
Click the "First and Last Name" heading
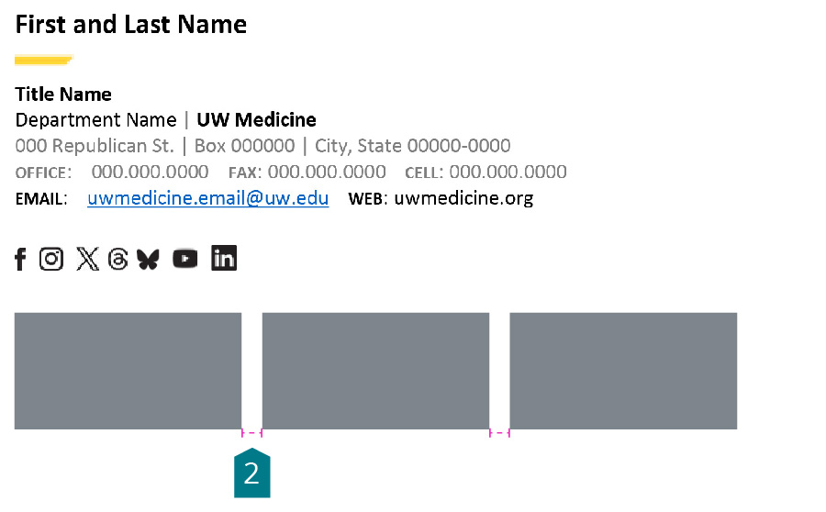[x=131, y=25]
